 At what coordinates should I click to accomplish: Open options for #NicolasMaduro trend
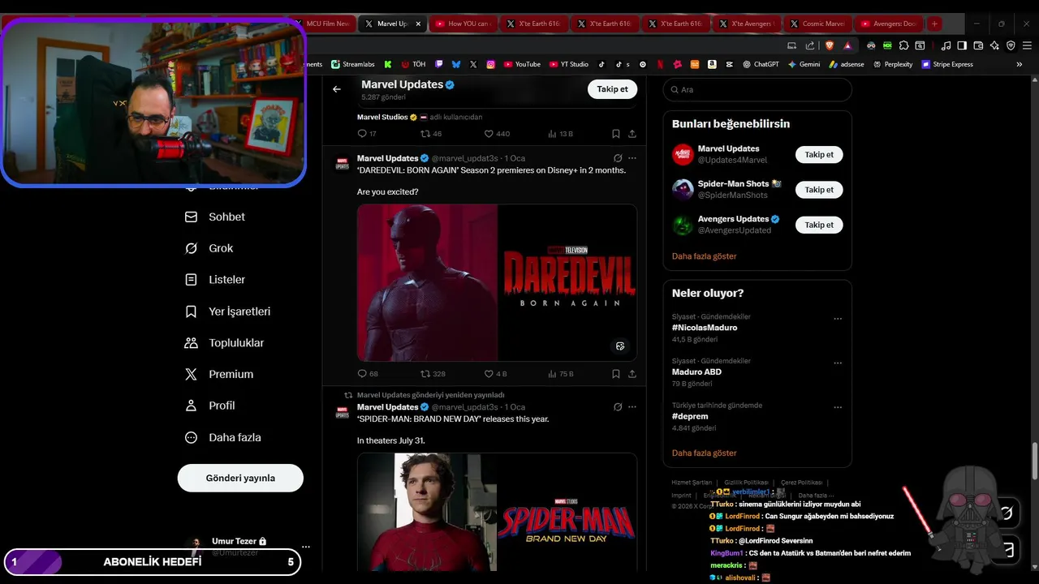pyautogui.click(x=838, y=319)
